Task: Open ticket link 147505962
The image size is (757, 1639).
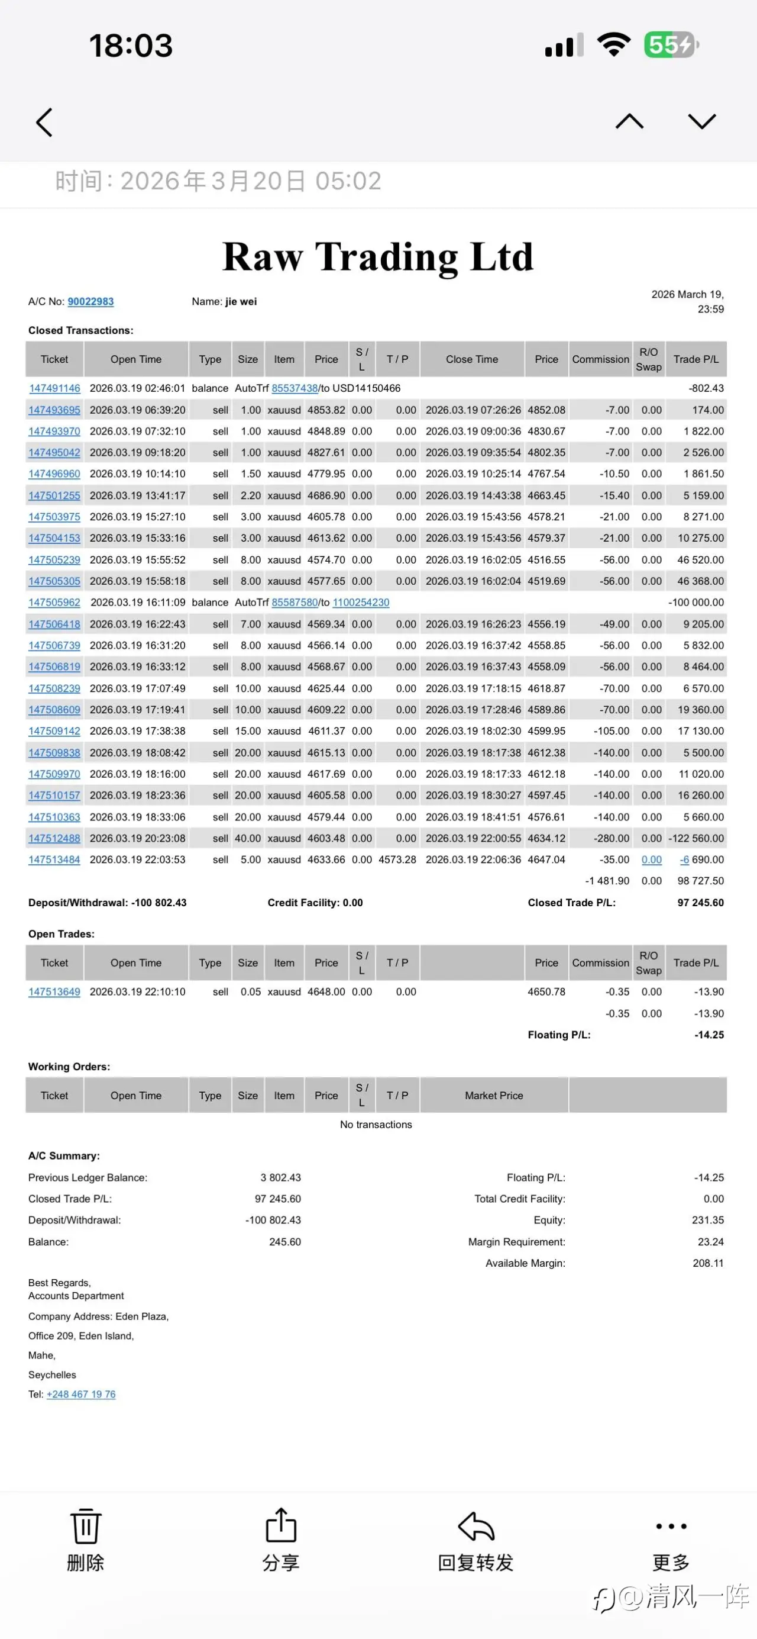Action: click(54, 603)
